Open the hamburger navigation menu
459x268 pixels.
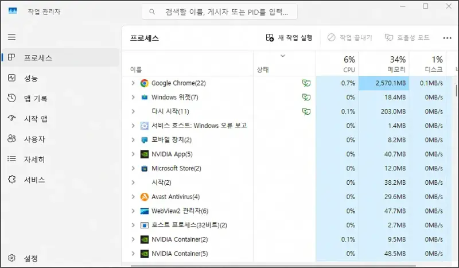(11, 37)
